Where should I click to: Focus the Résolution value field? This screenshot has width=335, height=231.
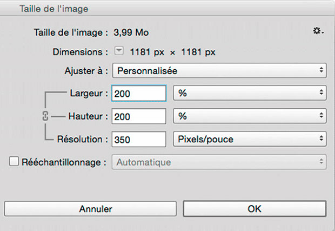pyautogui.click(x=139, y=140)
